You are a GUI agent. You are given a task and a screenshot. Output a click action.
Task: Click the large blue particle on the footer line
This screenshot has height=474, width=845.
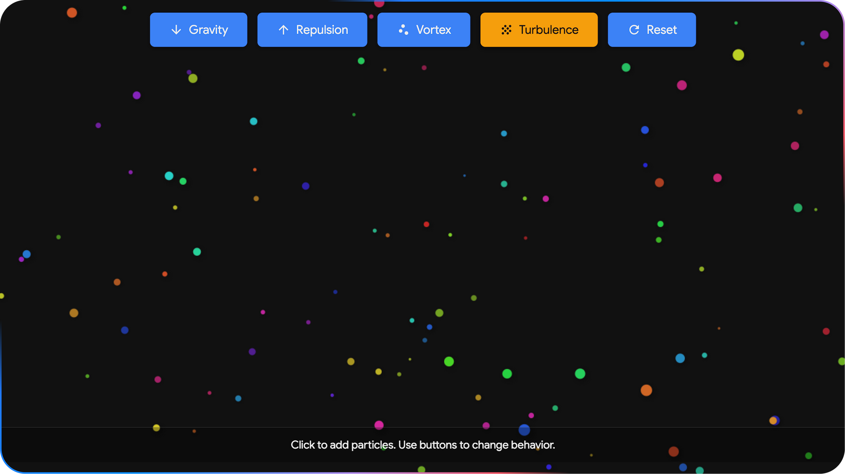pos(524,430)
